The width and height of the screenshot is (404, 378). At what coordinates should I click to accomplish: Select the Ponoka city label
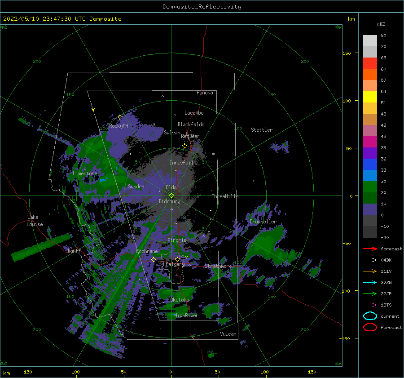(205, 93)
